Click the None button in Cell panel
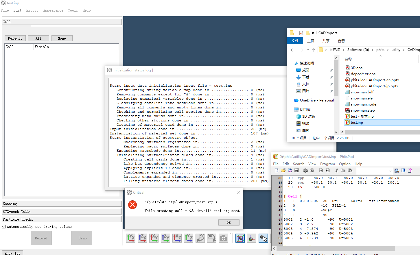 point(62,38)
